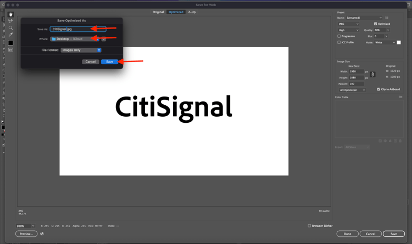Viewport: 412px width, 244px height.
Task: Click the browser globe icon beside Preview
Action: pyautogui.click(x=42, y=234)
